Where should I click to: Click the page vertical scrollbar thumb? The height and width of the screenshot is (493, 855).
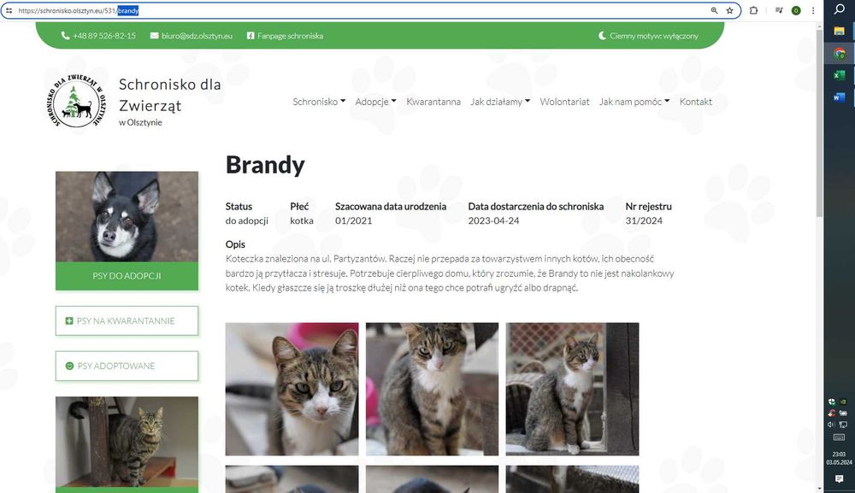[819, 122]
